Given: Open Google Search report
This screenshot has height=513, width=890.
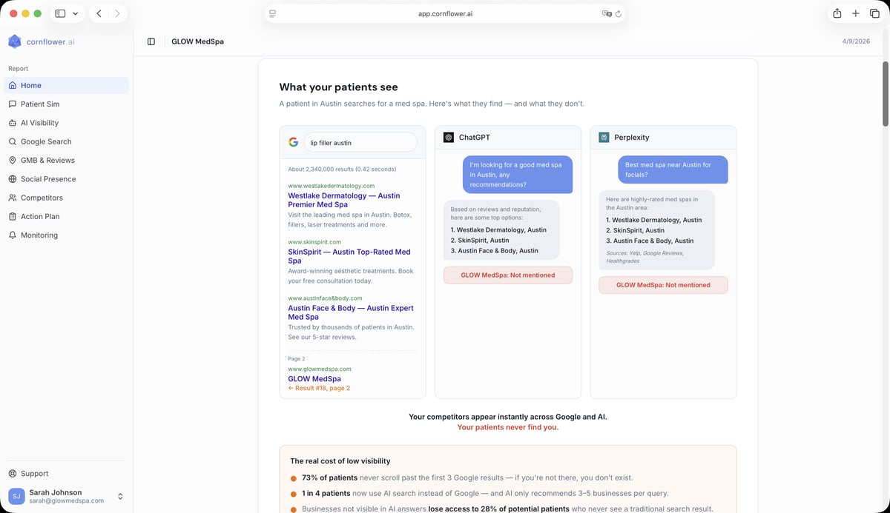Looking at the screenshot, I should pyautogui.click(x=67, y=141).
